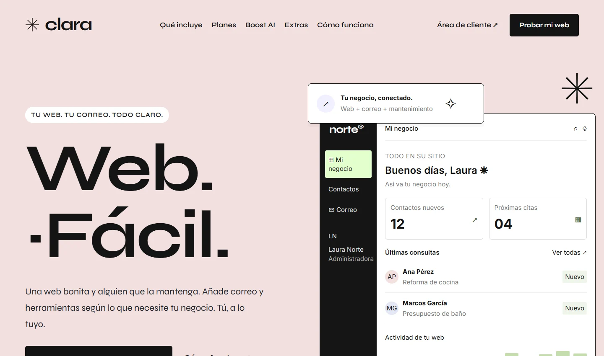This screenshot has height=356, width=604.
Task: Open the Qué incluye menu item
Action: (x=181, y=25)
